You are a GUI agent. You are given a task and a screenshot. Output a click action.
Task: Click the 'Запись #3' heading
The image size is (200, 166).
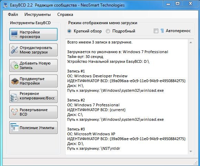coord(76,129)
